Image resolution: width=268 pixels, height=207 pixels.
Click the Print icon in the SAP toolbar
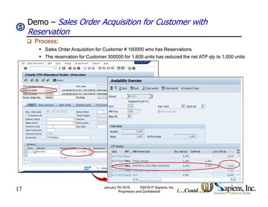[x=85, y=68]
